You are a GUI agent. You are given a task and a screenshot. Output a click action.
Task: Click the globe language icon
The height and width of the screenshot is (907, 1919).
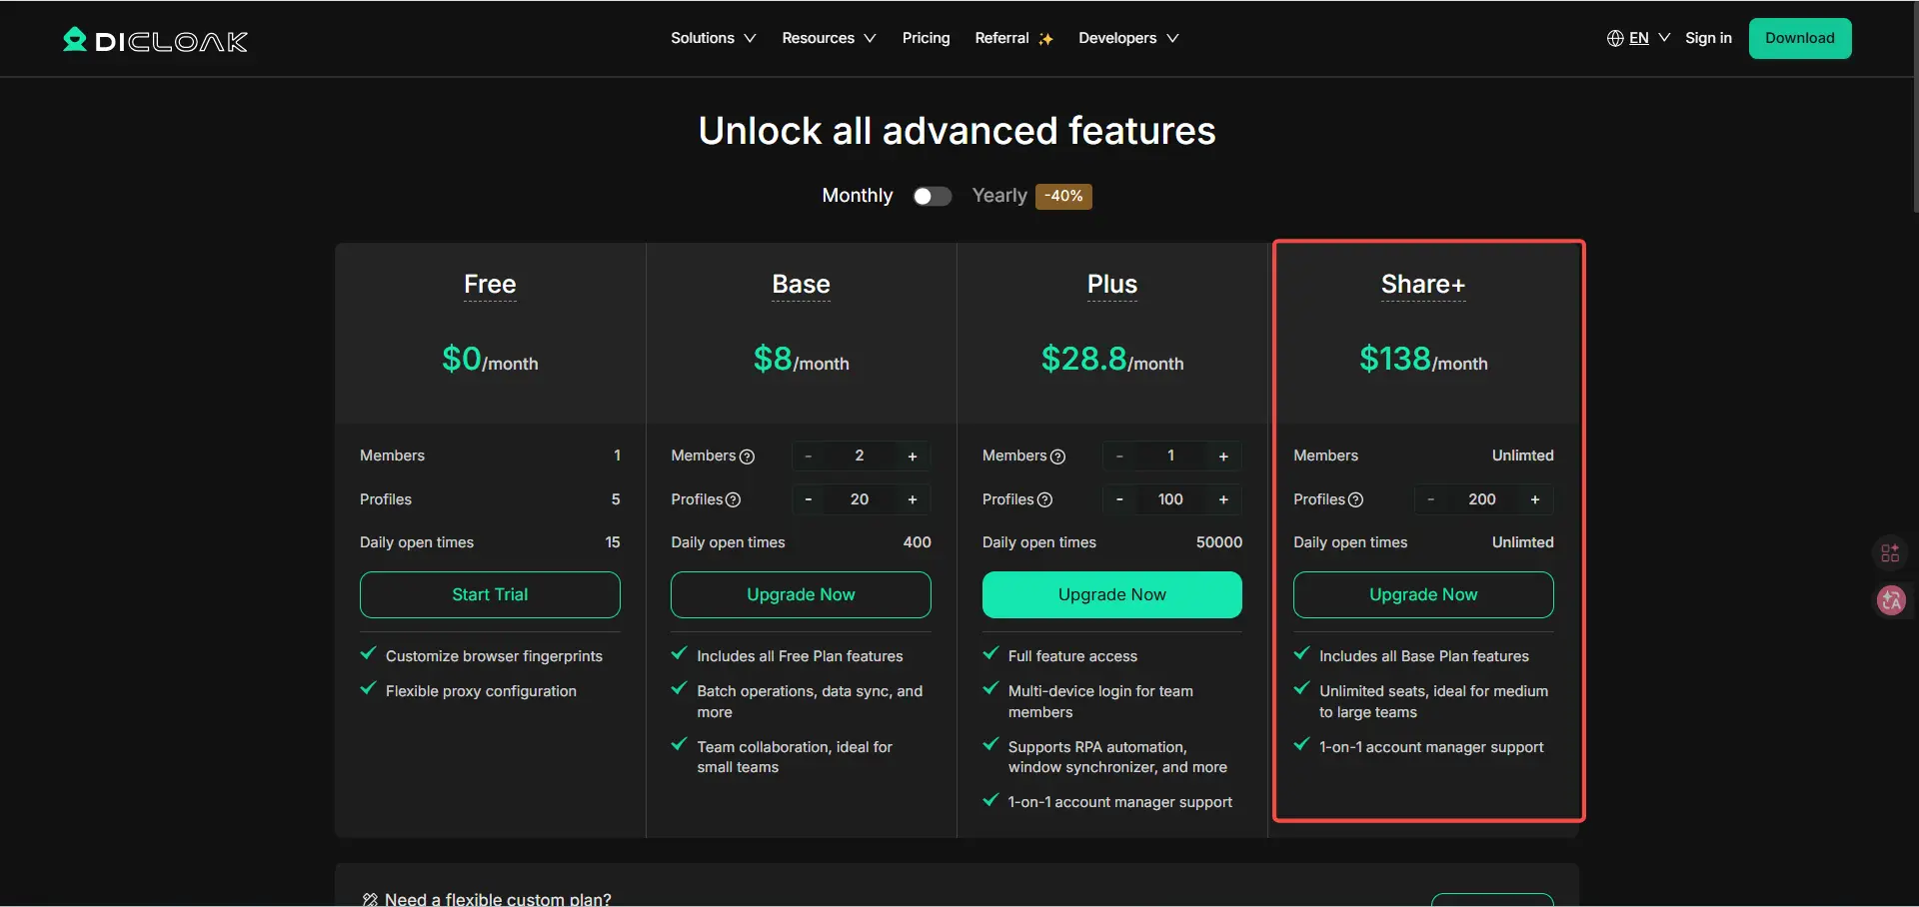click(x=1614, y=38)
